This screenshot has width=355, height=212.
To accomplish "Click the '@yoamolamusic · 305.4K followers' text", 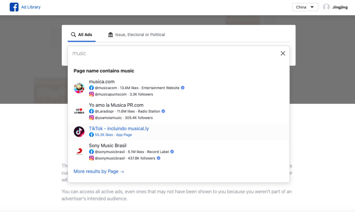I will tap(124, 118).
